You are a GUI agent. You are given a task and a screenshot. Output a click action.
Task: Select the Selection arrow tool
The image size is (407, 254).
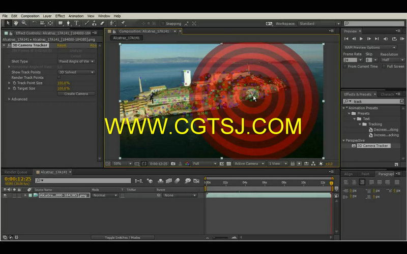tap(8, 23)
